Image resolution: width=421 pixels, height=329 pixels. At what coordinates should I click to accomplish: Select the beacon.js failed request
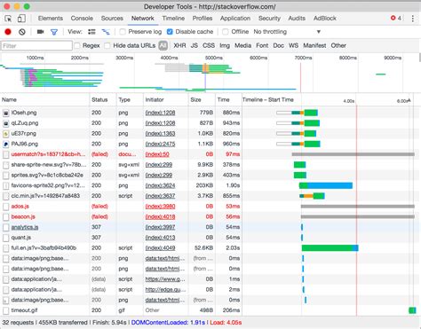pos(210,216)
